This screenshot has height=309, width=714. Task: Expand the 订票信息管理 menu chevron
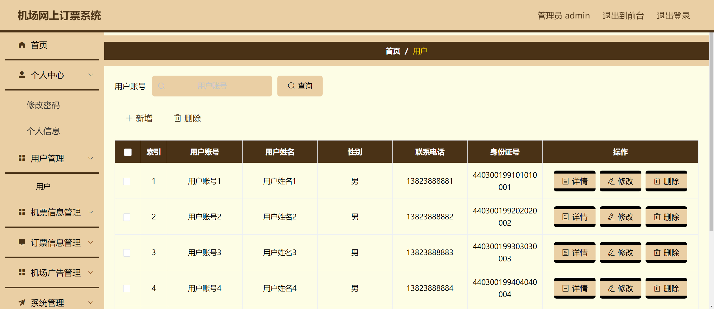(x=91, y=242)
